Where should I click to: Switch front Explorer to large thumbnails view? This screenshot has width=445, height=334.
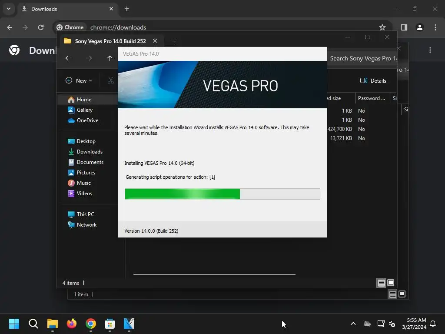(x=391, y=283)
